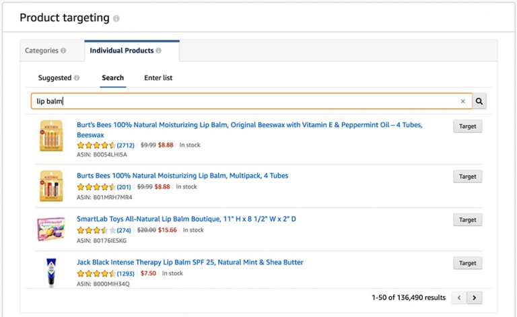517x317 pixels.
Task: Open the Suggested sub-tab
Action: pyautogui.click(x=55, y=78)
